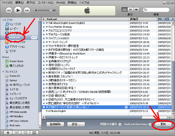
Task: Expand マーケット・トレンド podcast
Action: (x=47, y=42)
